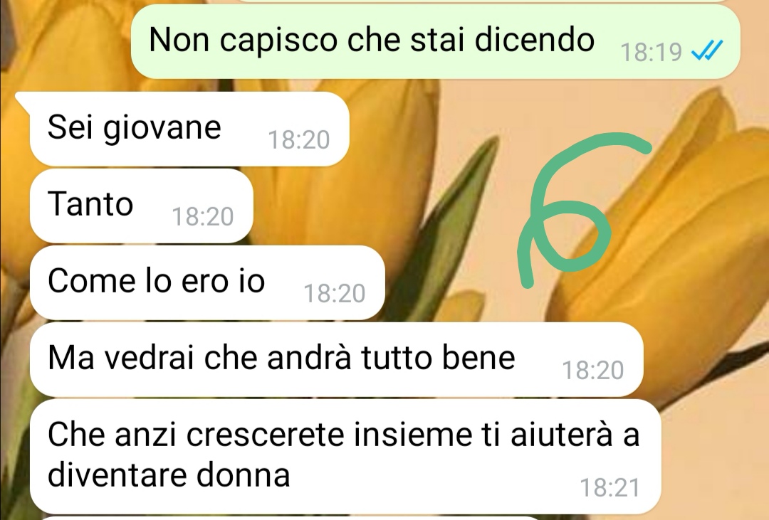Tap the blue double-check read receipt
The width and height of the screenshot is (769, 520).
tap(707, 50)
